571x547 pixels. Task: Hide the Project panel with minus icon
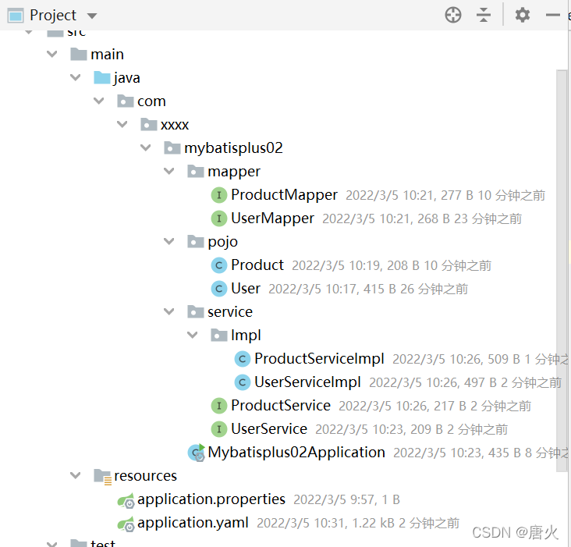tap(553, 16)
